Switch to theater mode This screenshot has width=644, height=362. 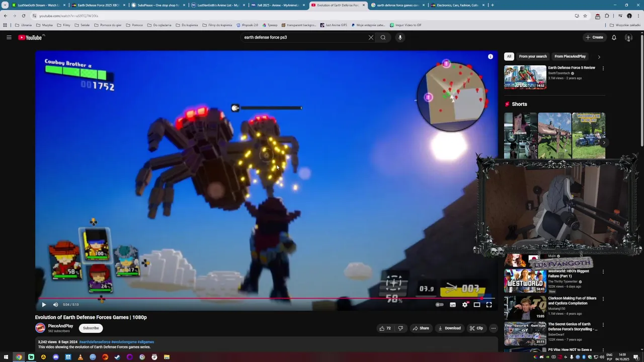(477, 305)
